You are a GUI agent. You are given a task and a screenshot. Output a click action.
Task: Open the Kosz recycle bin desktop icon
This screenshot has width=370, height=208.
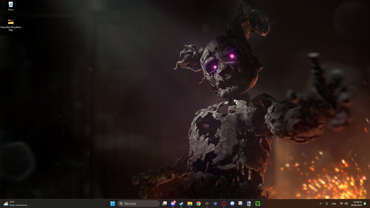(x=11, y=6)
